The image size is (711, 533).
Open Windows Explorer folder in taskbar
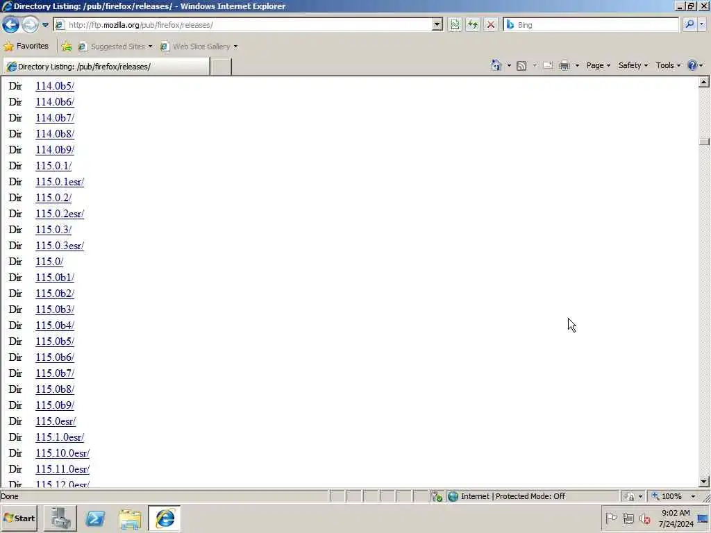point(130,518)
